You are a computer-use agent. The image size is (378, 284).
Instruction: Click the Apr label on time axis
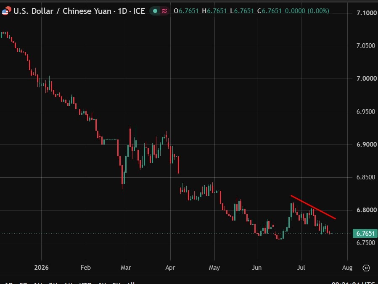[170, 268]
